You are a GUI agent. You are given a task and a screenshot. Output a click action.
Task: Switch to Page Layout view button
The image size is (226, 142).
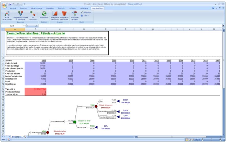click(190, 140)
